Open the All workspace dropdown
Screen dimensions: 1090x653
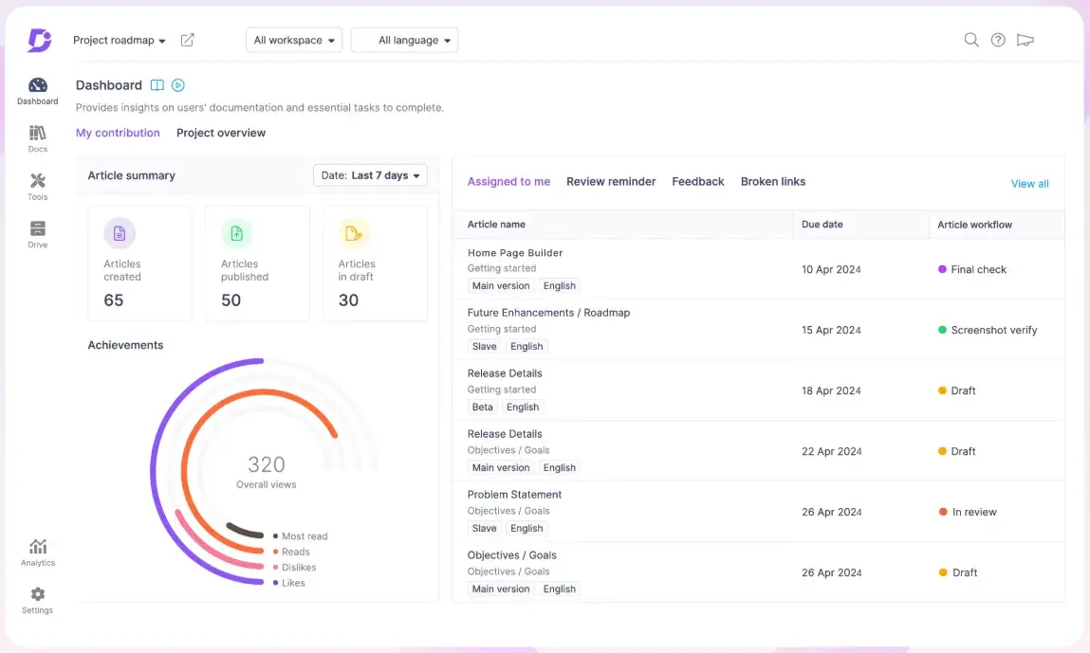coord(295,40)
